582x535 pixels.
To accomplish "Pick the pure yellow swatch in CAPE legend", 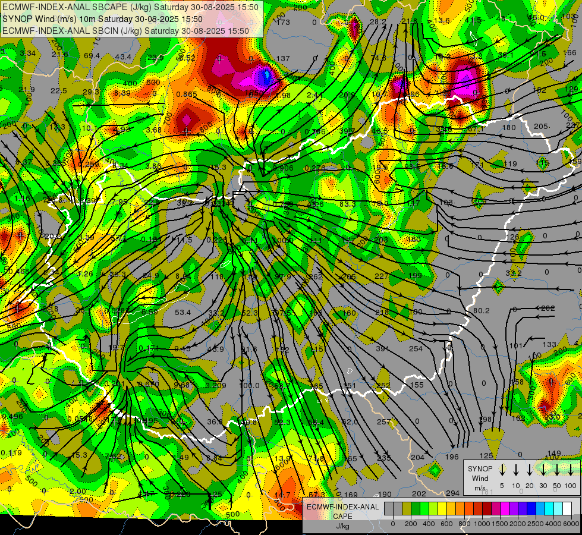I will (x=442, y=508).
